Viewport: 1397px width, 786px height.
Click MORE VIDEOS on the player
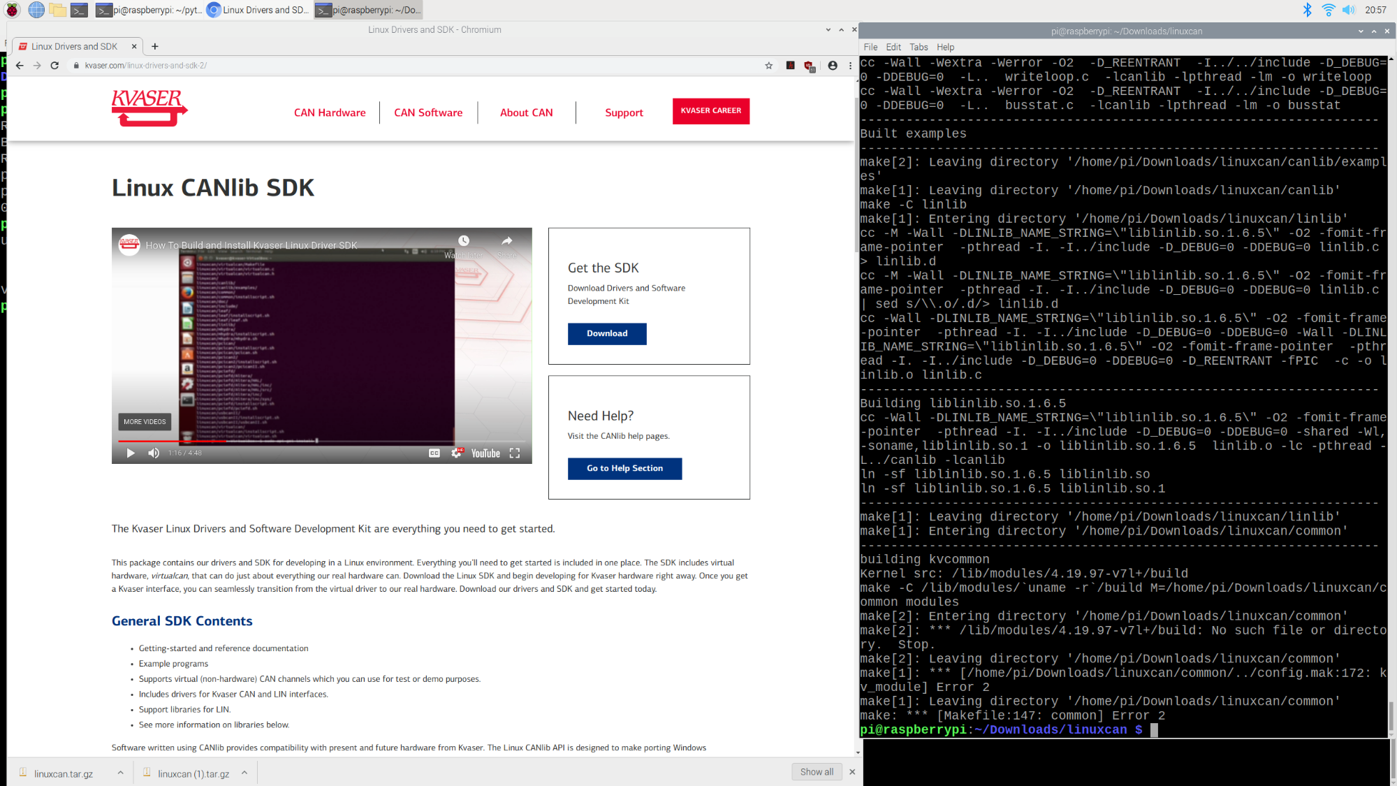(145, 421)
